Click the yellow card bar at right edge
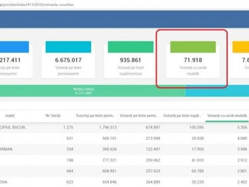This screenshot has height=187, width=249. pos(241,47)
